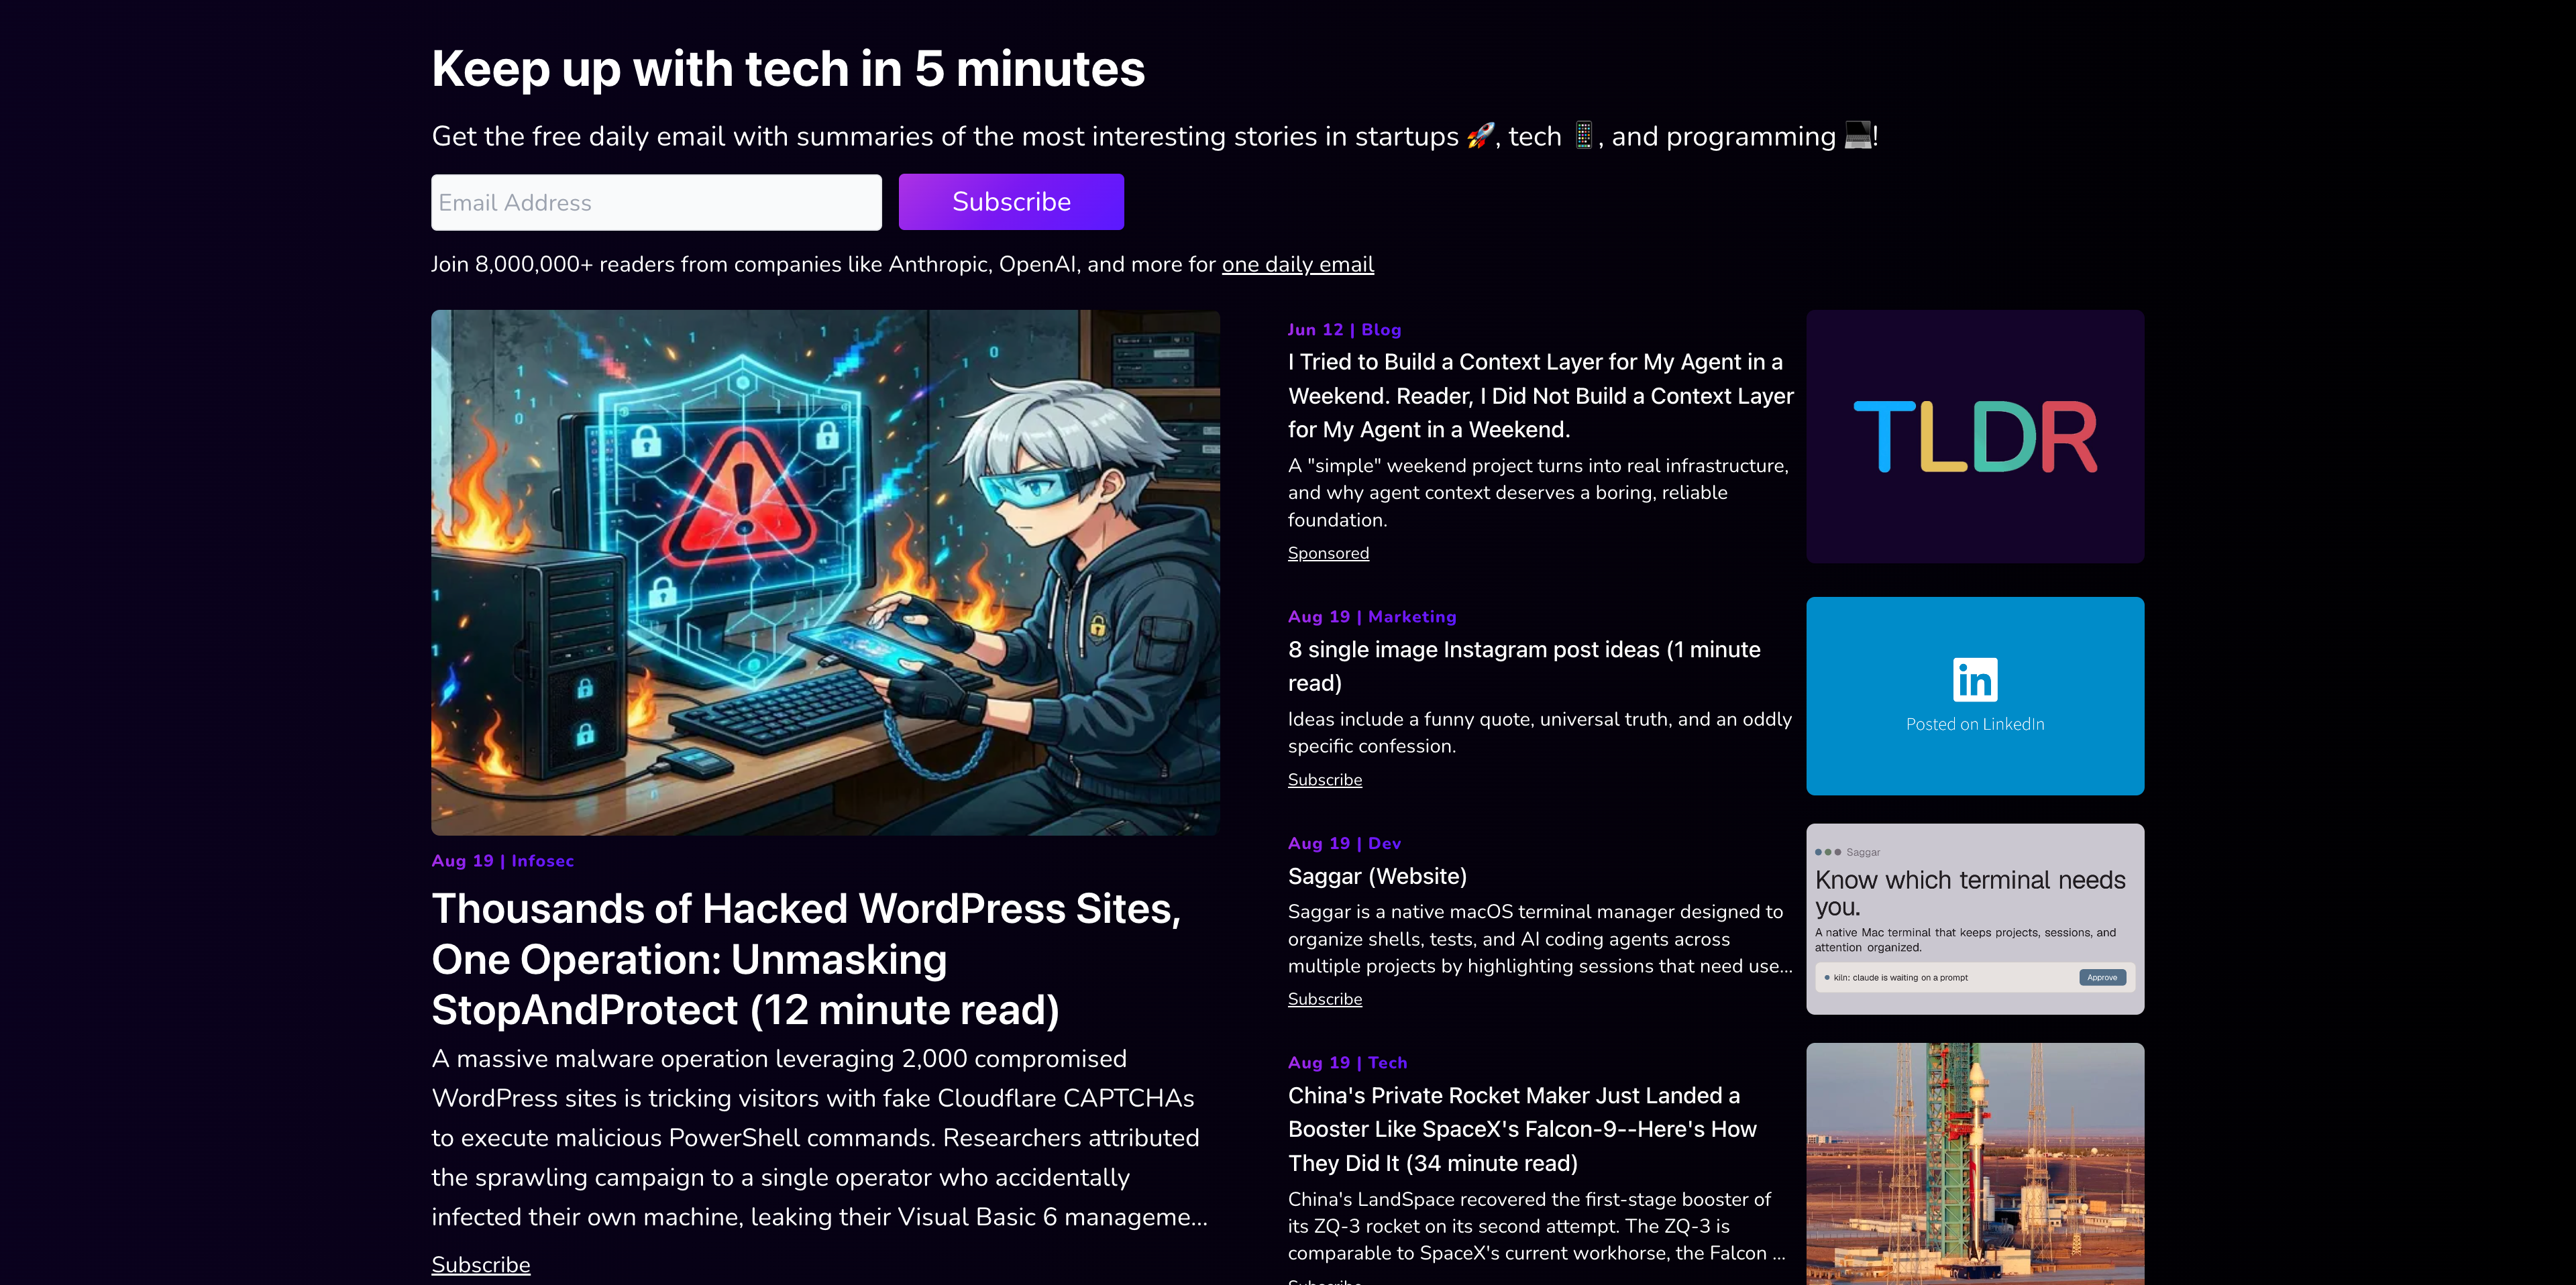Click the WordPress malware article summary
This screenshot has width=2576, height=1285.
[x=820, y=1138]
